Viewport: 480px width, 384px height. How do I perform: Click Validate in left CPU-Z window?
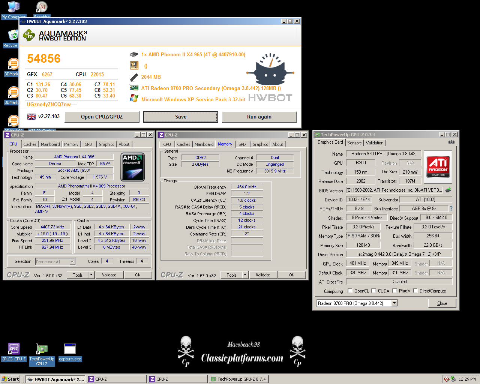coord(109,275)
